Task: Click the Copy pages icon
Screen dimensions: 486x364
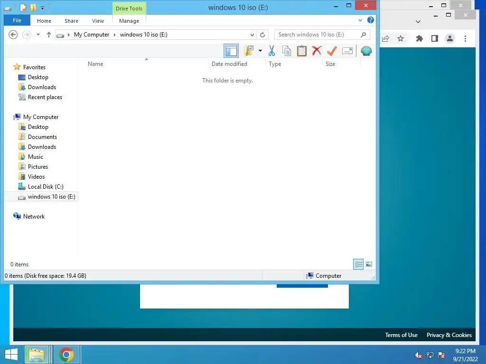Action: pos(286,51)
